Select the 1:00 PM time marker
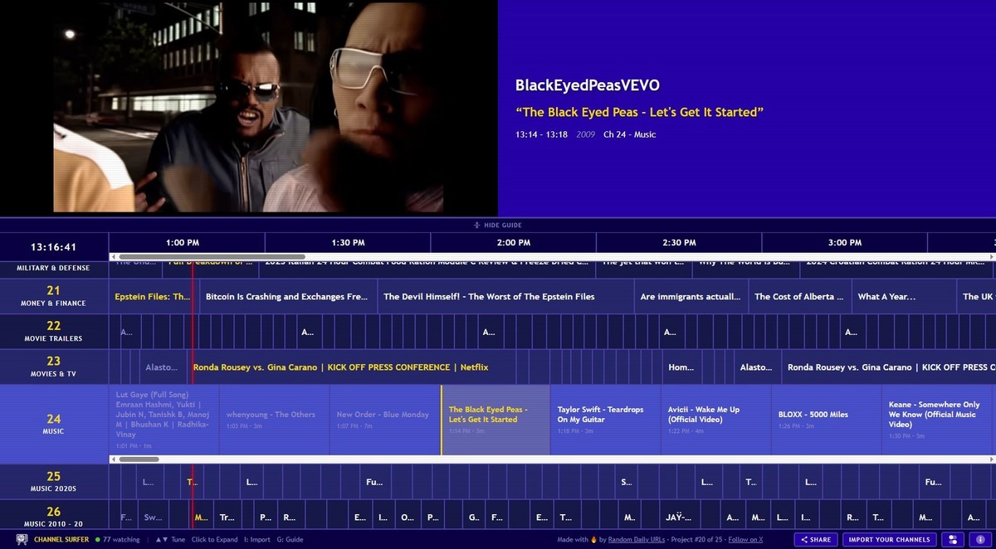Screen dimensions: 996x549 click(183, 243)
